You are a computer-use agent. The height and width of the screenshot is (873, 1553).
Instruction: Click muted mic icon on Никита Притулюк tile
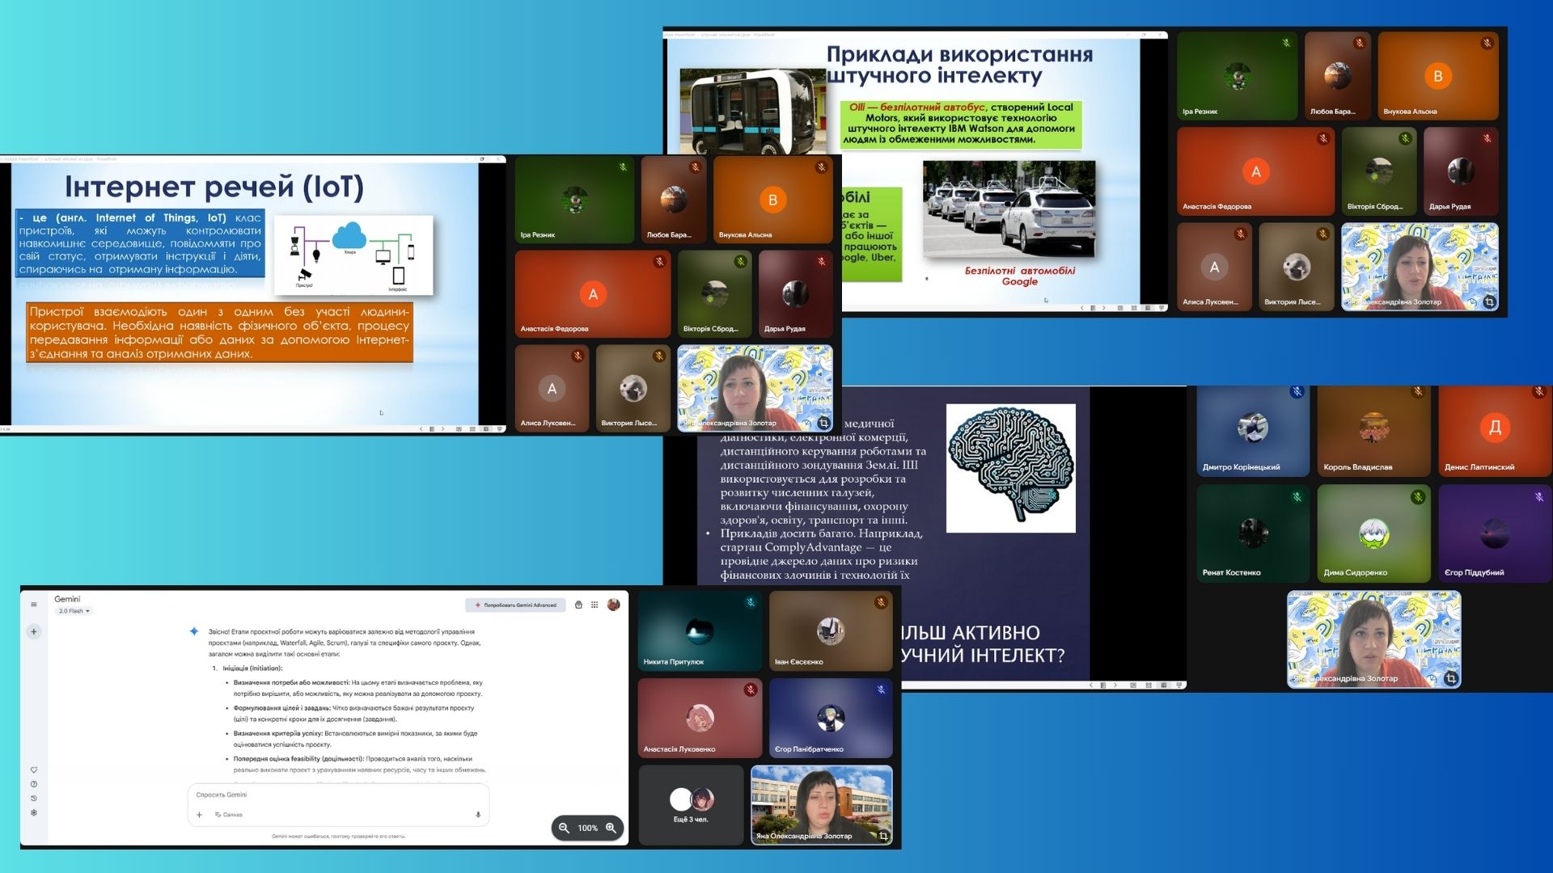click(x=751, y=602)
